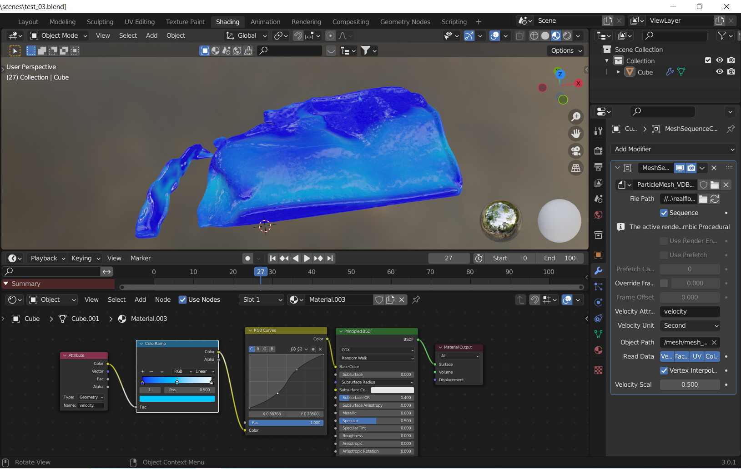741x469 pixels.
Task: Adjust Velocity Scale slider value
Action: click(690, 384)
